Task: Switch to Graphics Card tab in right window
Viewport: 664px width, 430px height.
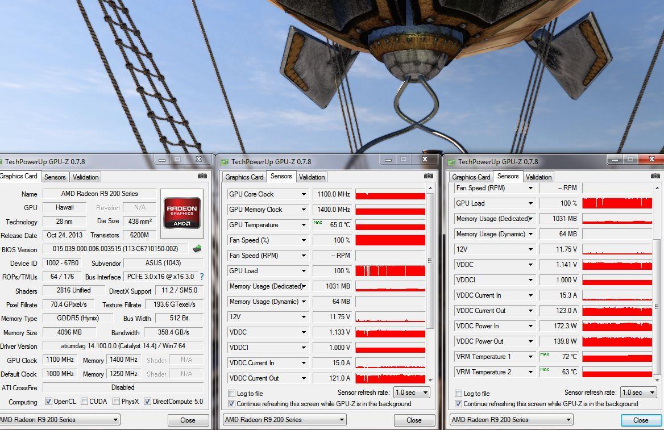Action: [x=471, y=177]
